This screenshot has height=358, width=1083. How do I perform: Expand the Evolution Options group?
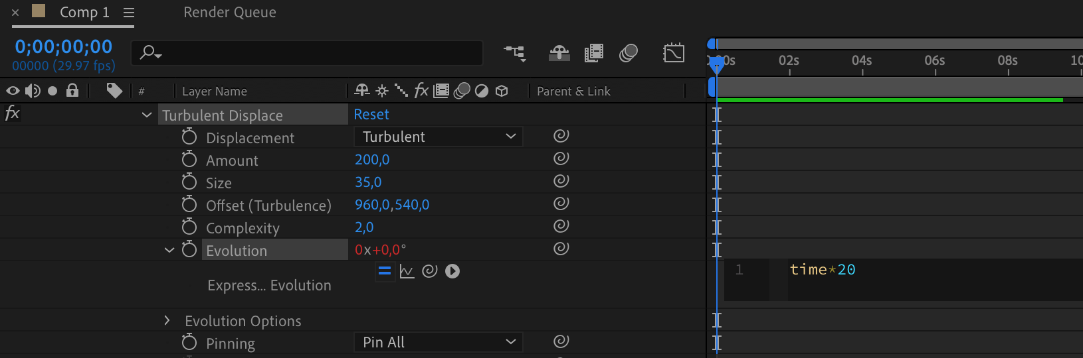click(x=167, y=321)
